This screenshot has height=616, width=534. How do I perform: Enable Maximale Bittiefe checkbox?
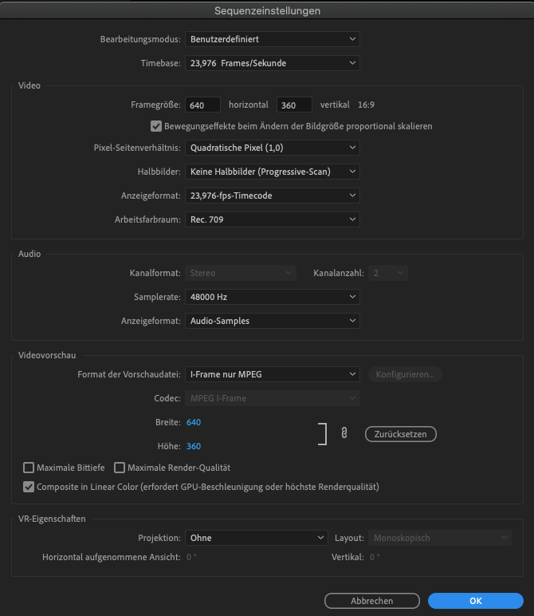29,468
